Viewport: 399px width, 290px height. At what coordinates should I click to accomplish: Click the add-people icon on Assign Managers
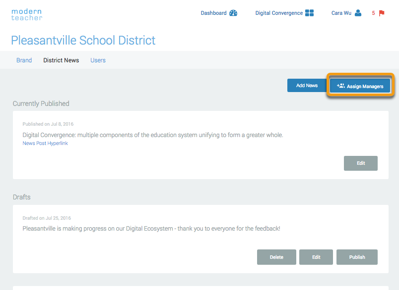click(341, 86)
